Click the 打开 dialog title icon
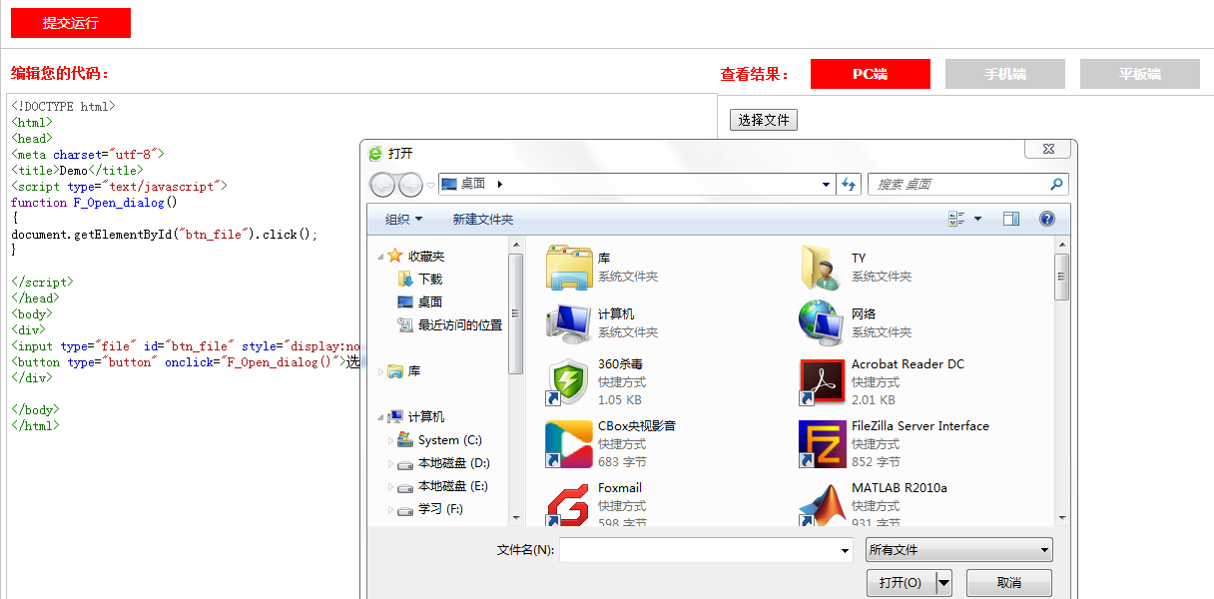 coord(375,153)
